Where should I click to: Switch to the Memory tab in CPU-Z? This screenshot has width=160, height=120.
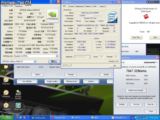tap(88, 6)
